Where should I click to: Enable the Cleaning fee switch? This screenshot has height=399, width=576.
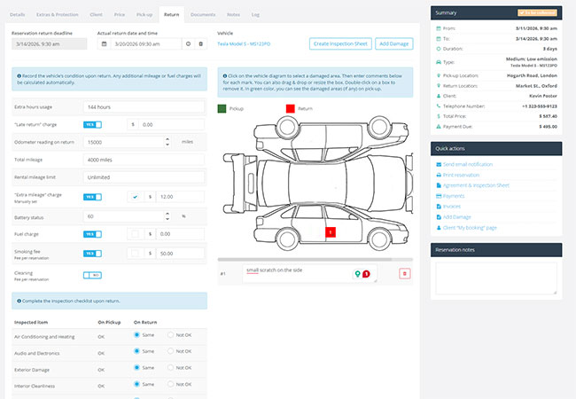pos(92,275)
